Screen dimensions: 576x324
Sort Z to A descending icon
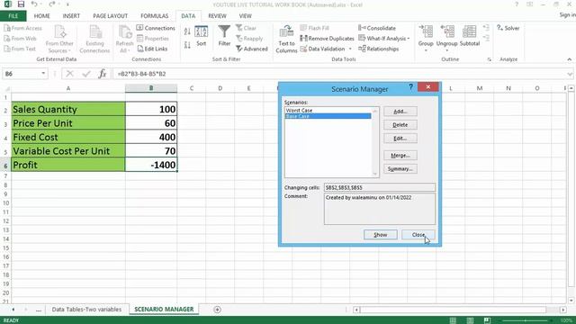tap(187, 45)
